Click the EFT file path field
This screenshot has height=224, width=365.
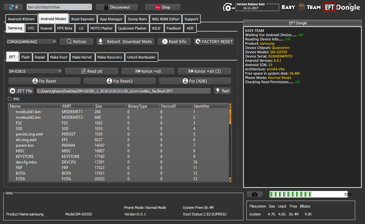124,91
